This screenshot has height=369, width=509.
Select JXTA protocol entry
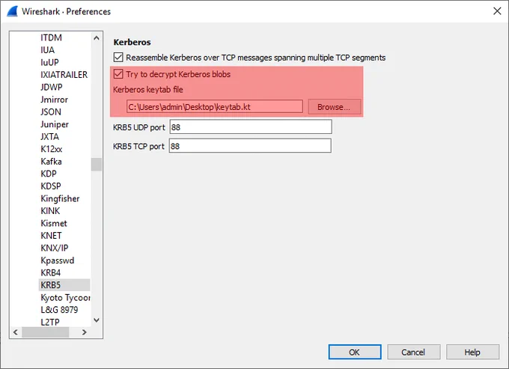click(x=49, y=137)
